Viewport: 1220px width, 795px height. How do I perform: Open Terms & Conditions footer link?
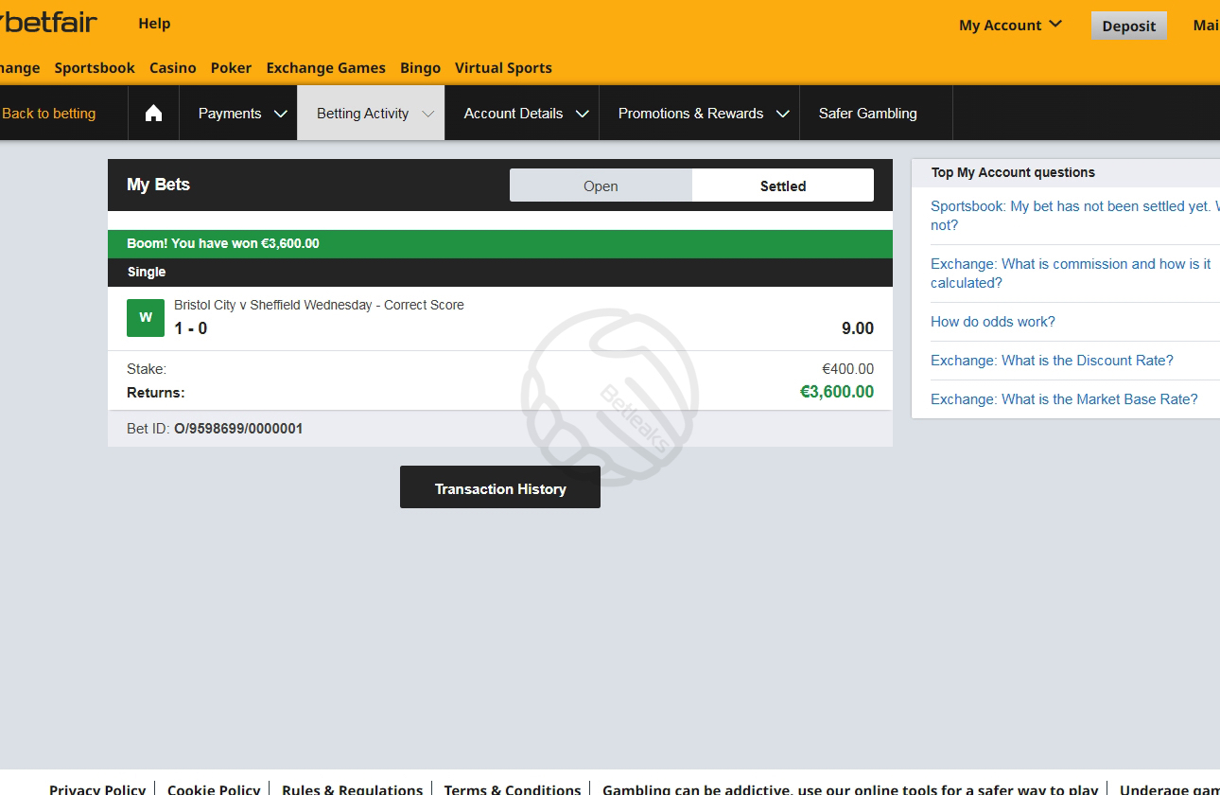[513, 788]
